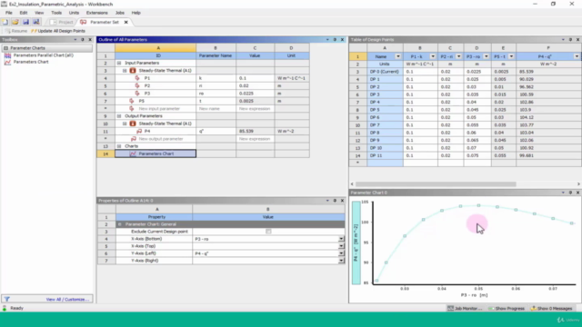Click the New input parameter name field

pos(216,109)
